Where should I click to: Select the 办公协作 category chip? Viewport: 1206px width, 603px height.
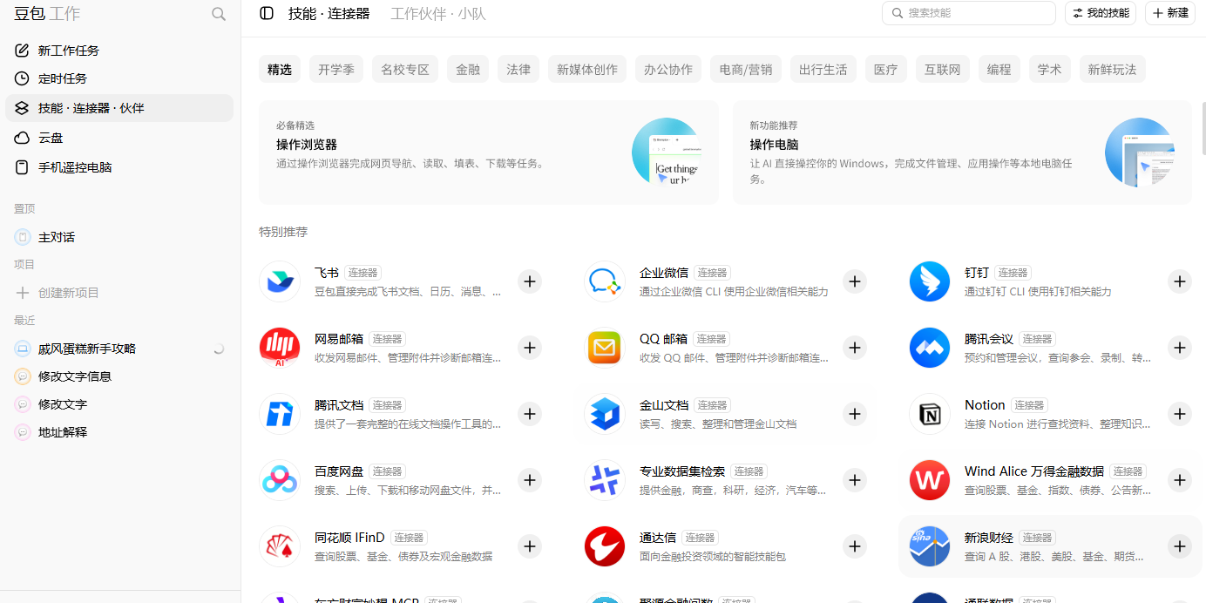[x=668, y=70]
